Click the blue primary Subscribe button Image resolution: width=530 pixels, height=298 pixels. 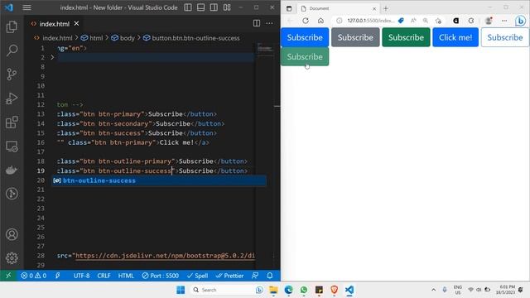tap(305, 37)
